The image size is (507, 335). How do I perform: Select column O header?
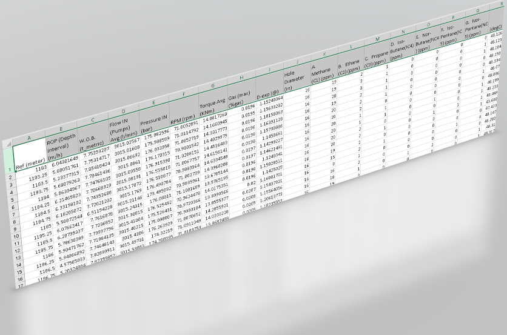[x=428, y=25]
